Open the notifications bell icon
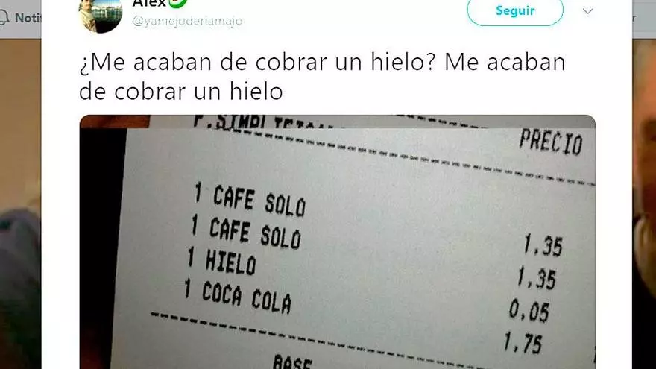656x369 pixels. pyautogui.click(x=4, y=18)
